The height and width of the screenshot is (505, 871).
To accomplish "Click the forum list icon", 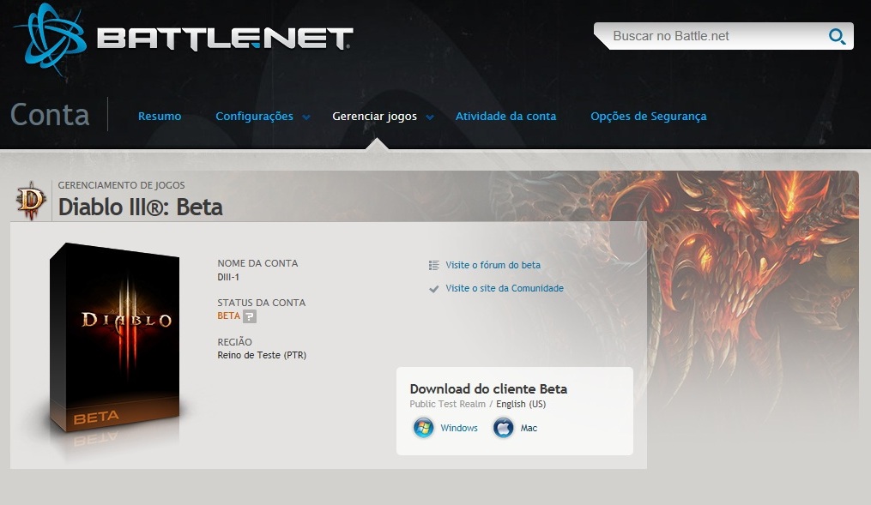I will point(434,265).
